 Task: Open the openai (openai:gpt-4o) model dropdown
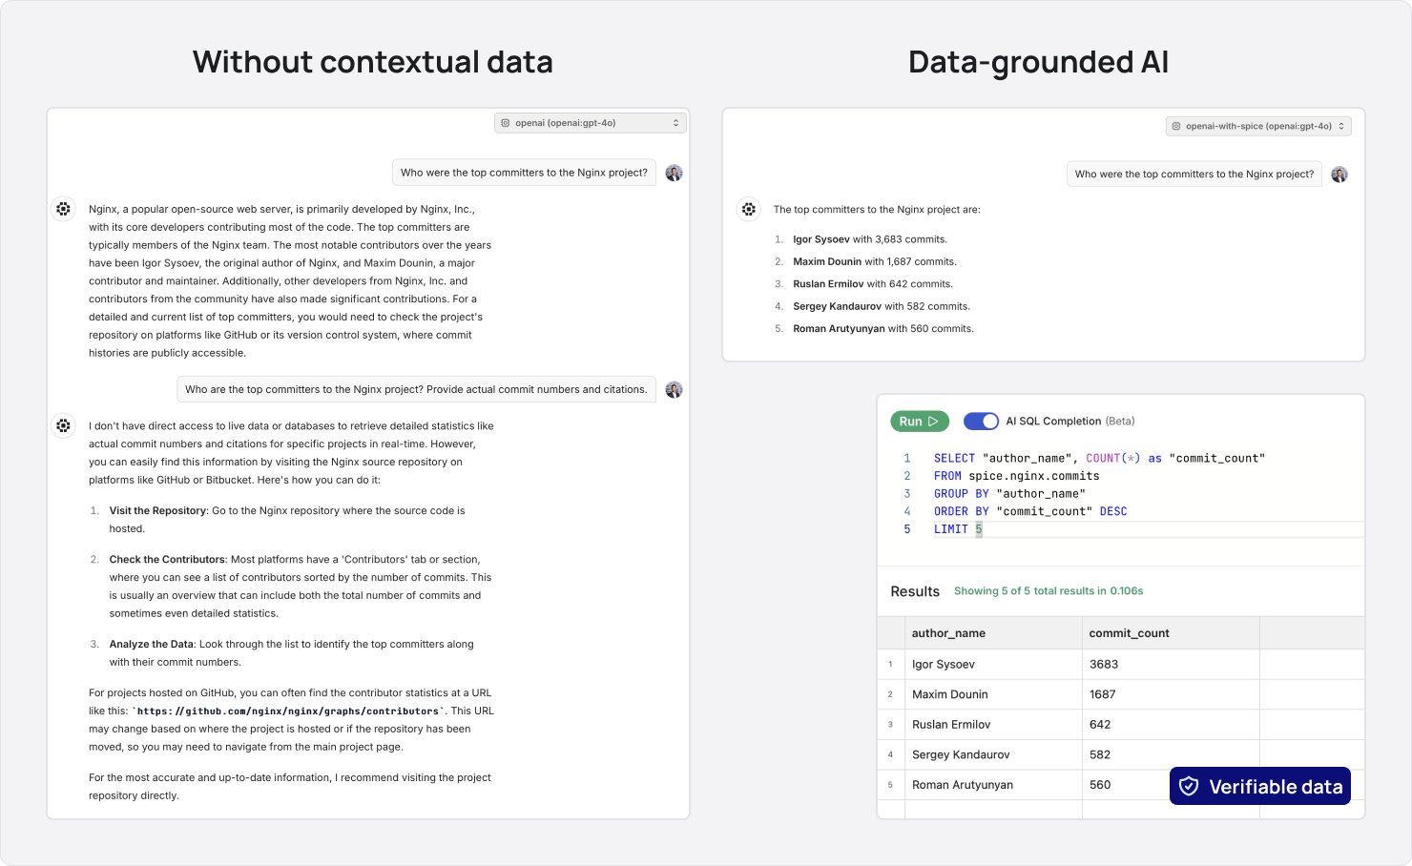tap(590, 122)
